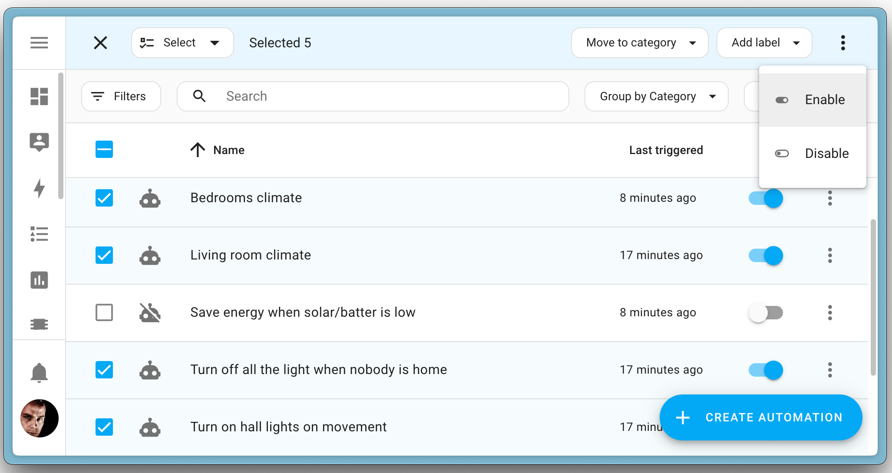Screen dimensions: 892x473
Task: Open the Energy panel via the lightning icon
Action: (40, 188)
